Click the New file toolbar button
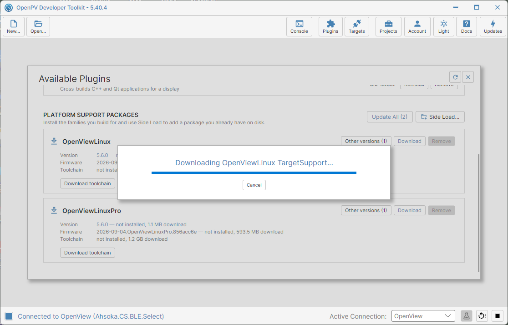 pyautogui.click(x=14, y=26)
